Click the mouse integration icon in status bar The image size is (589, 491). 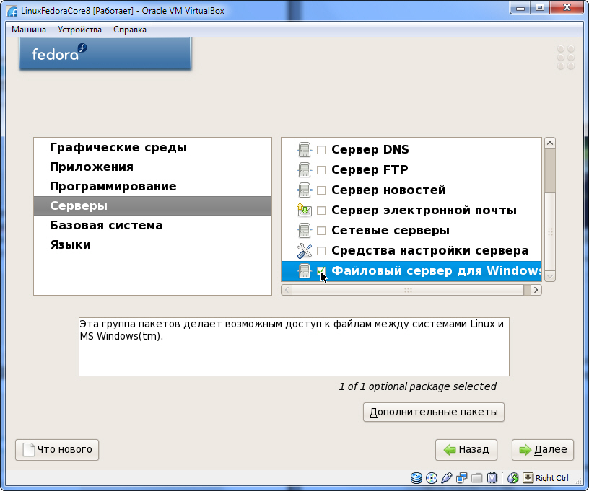tap(512, 478)
